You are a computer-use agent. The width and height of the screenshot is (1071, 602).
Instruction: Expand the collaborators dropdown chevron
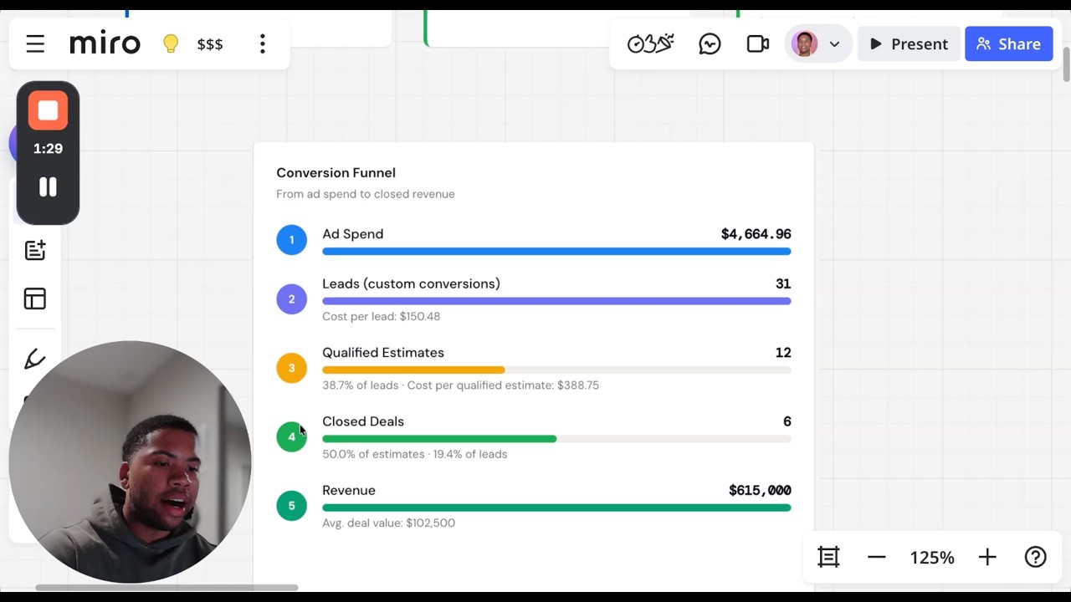click(834, 44)
